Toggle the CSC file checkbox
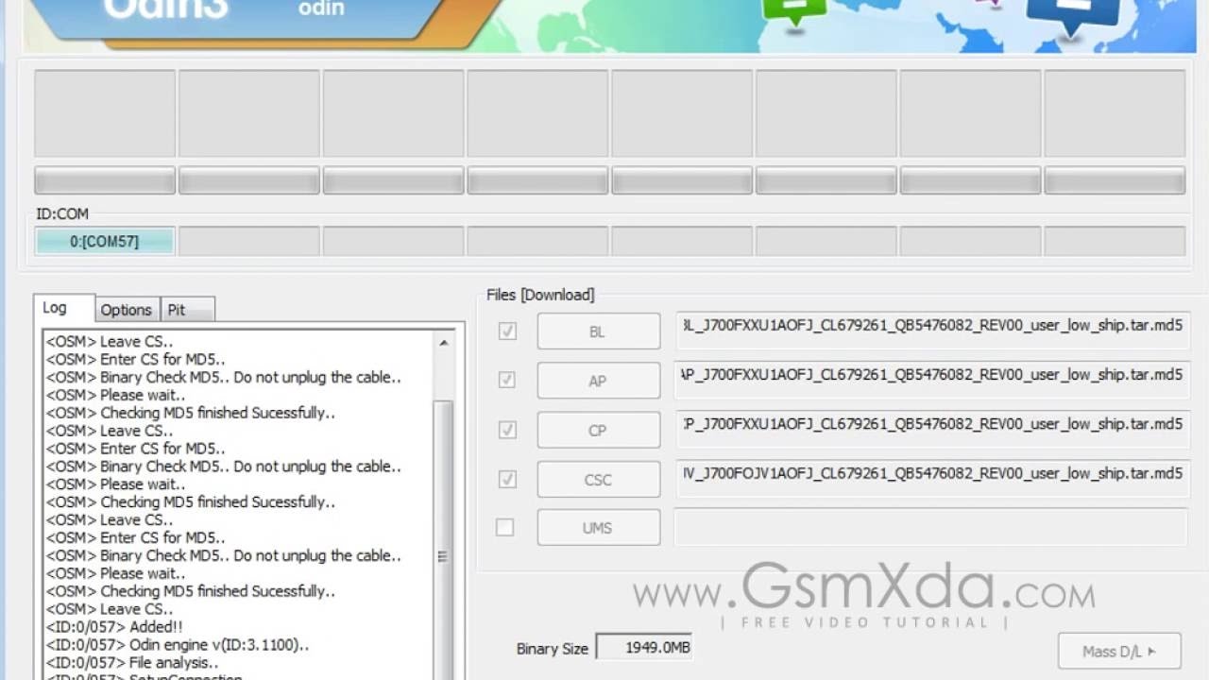The height and width of the screenshot is (680, 1209). pos(507,479)
